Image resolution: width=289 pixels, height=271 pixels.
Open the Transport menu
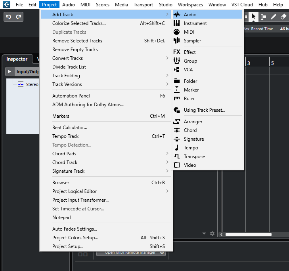(143, 5)
